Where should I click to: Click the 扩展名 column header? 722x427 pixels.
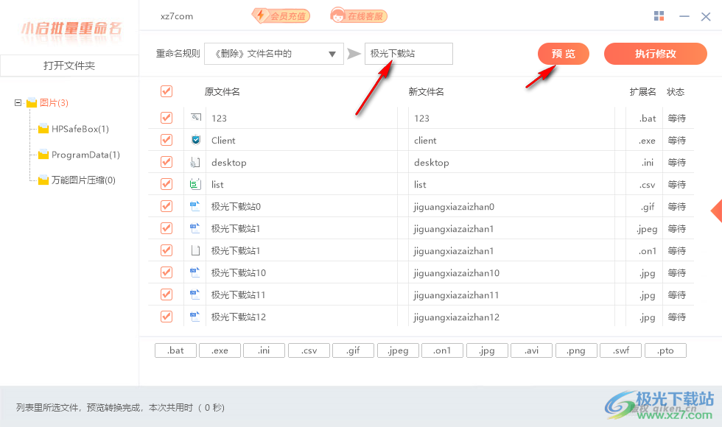click(642, 91)
